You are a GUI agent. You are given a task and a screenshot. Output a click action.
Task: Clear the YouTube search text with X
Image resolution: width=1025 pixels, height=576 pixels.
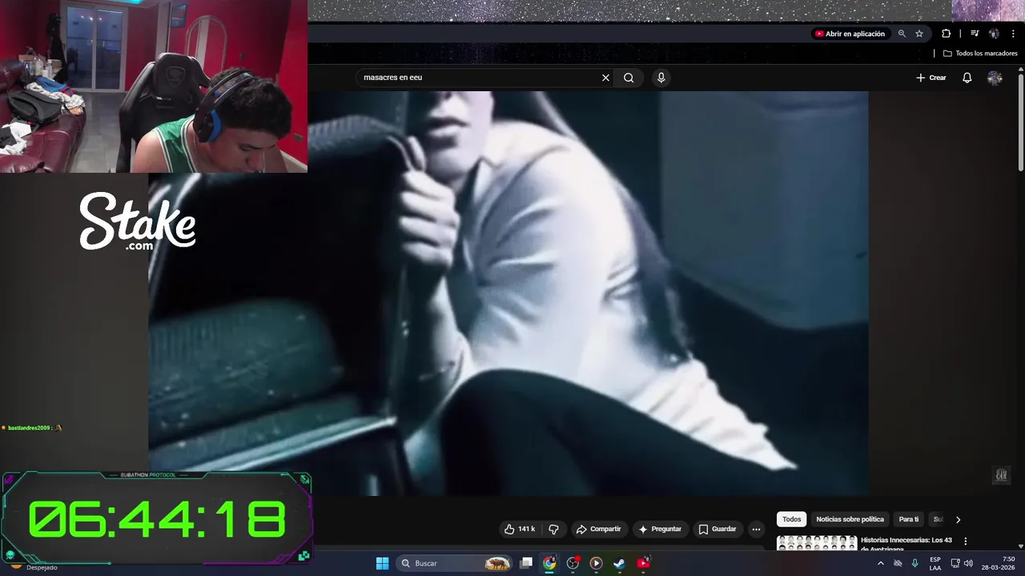[605, 78]
